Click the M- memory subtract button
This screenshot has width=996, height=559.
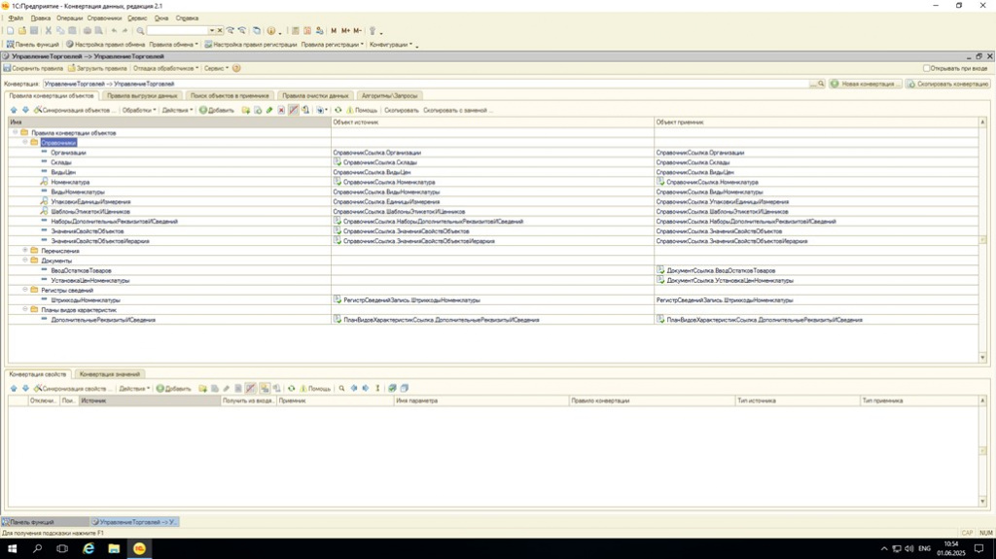(358, 30)
